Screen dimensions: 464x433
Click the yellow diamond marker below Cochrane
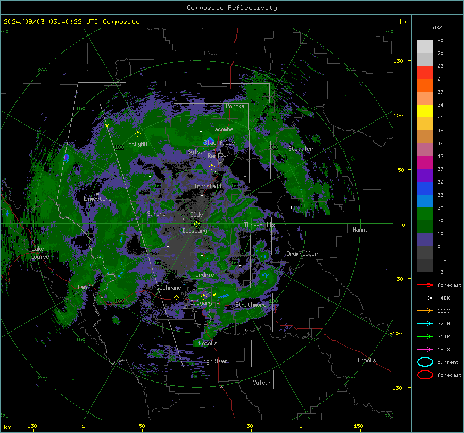point(176,297)
